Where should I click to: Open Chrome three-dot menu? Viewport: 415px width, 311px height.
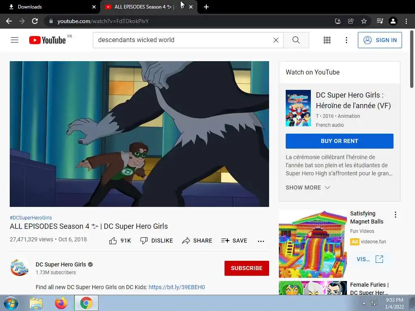pyautogui.click(x=406, y=21)
